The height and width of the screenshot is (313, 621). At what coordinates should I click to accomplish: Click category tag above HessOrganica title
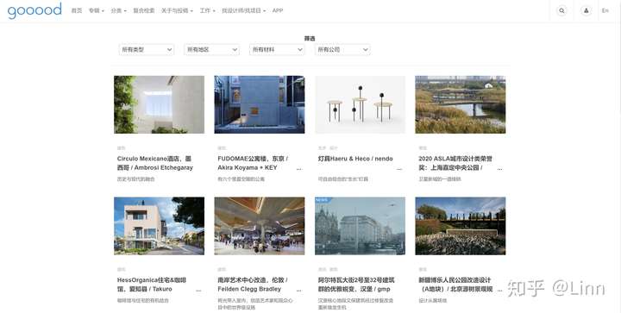coord(121,270)
